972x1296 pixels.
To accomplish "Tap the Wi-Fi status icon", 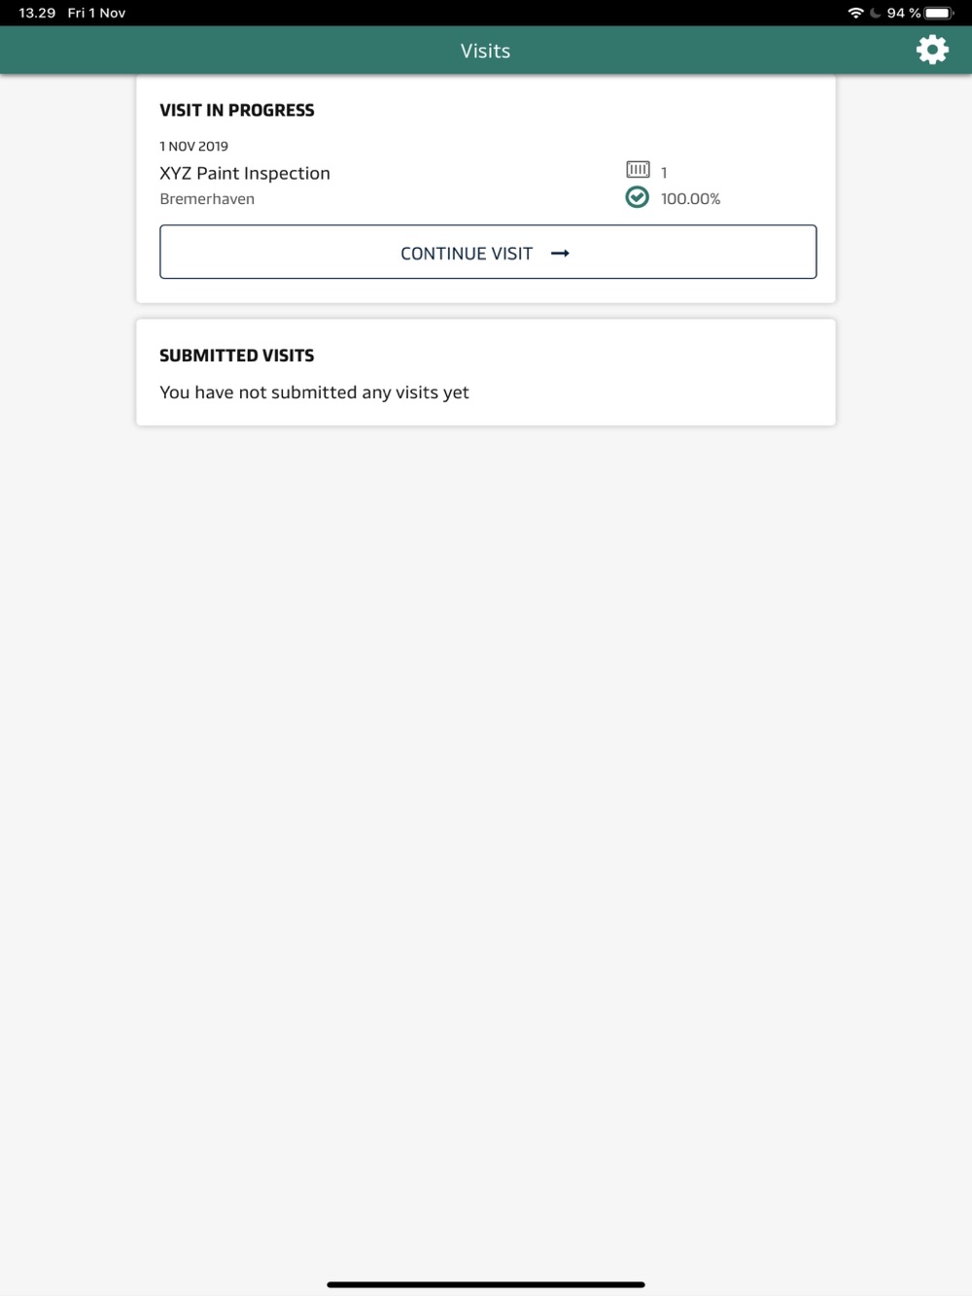I will [x=855, y=13].
